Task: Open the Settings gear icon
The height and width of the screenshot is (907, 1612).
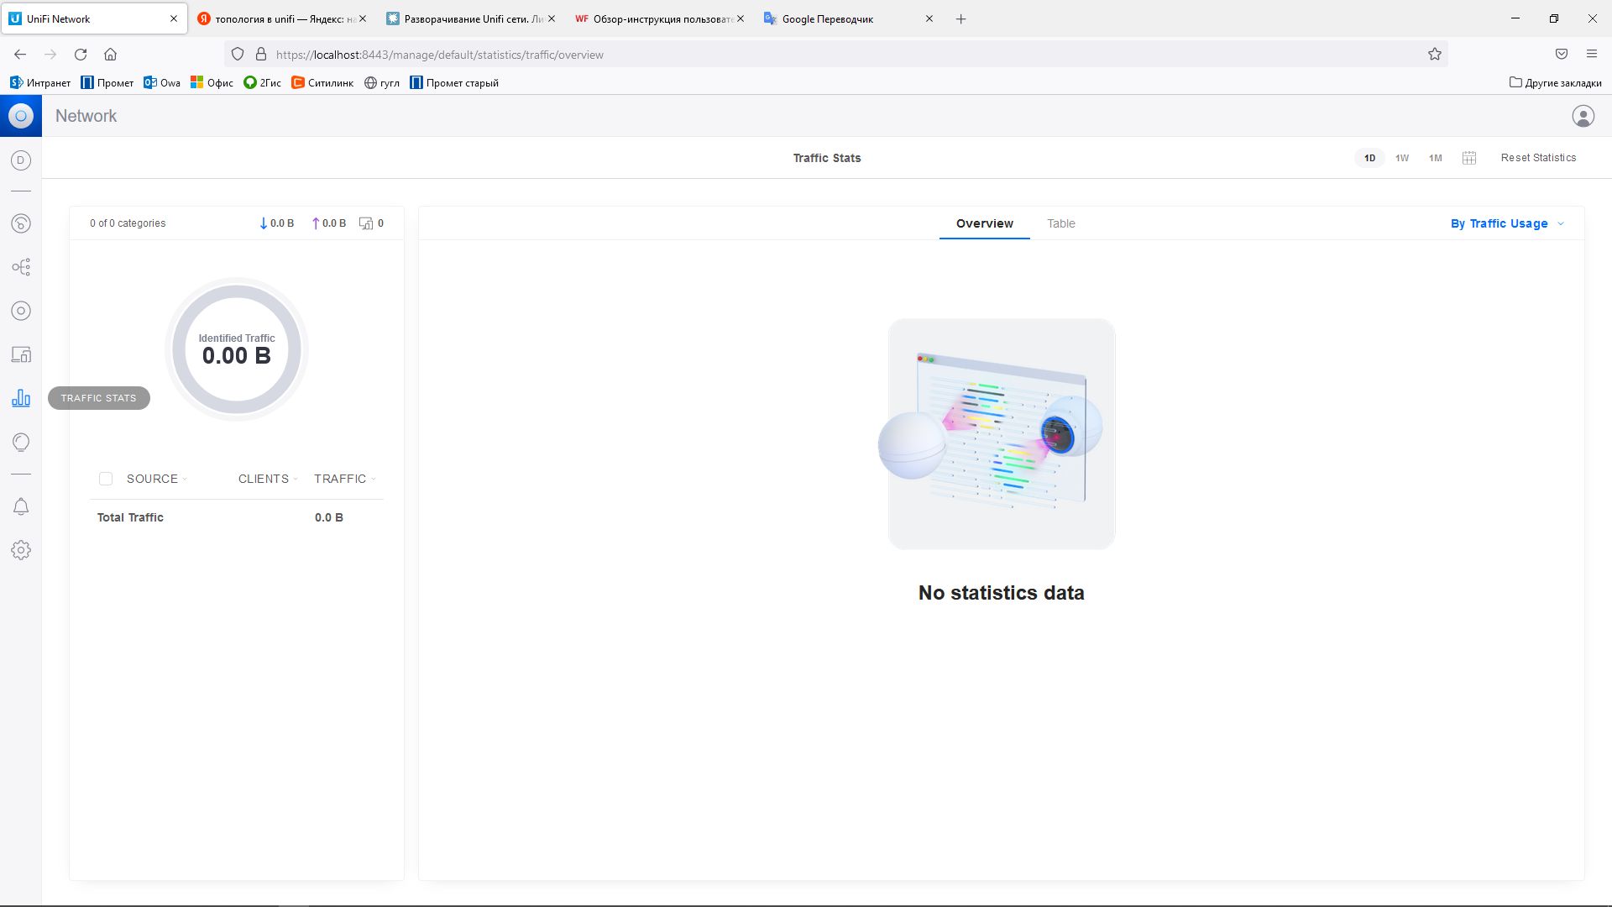Action: [x=21, y=550]
